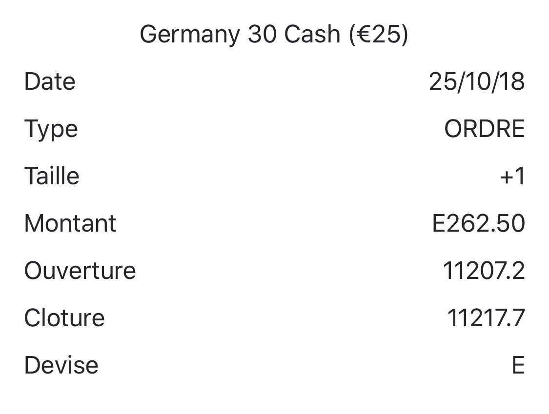Click the word Cash in header
549x414 pixels.
pyautogui.click(x=312, y=35)
